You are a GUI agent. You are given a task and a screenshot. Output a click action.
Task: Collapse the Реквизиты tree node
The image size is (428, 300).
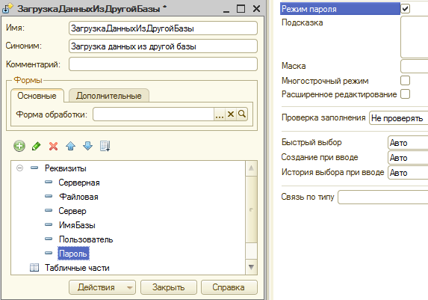19,168
